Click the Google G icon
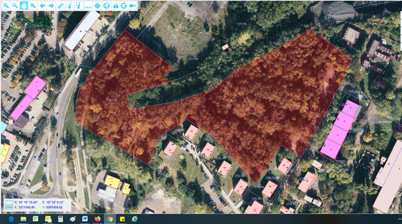This screenshot has height=224, width=402. (124, 5)
